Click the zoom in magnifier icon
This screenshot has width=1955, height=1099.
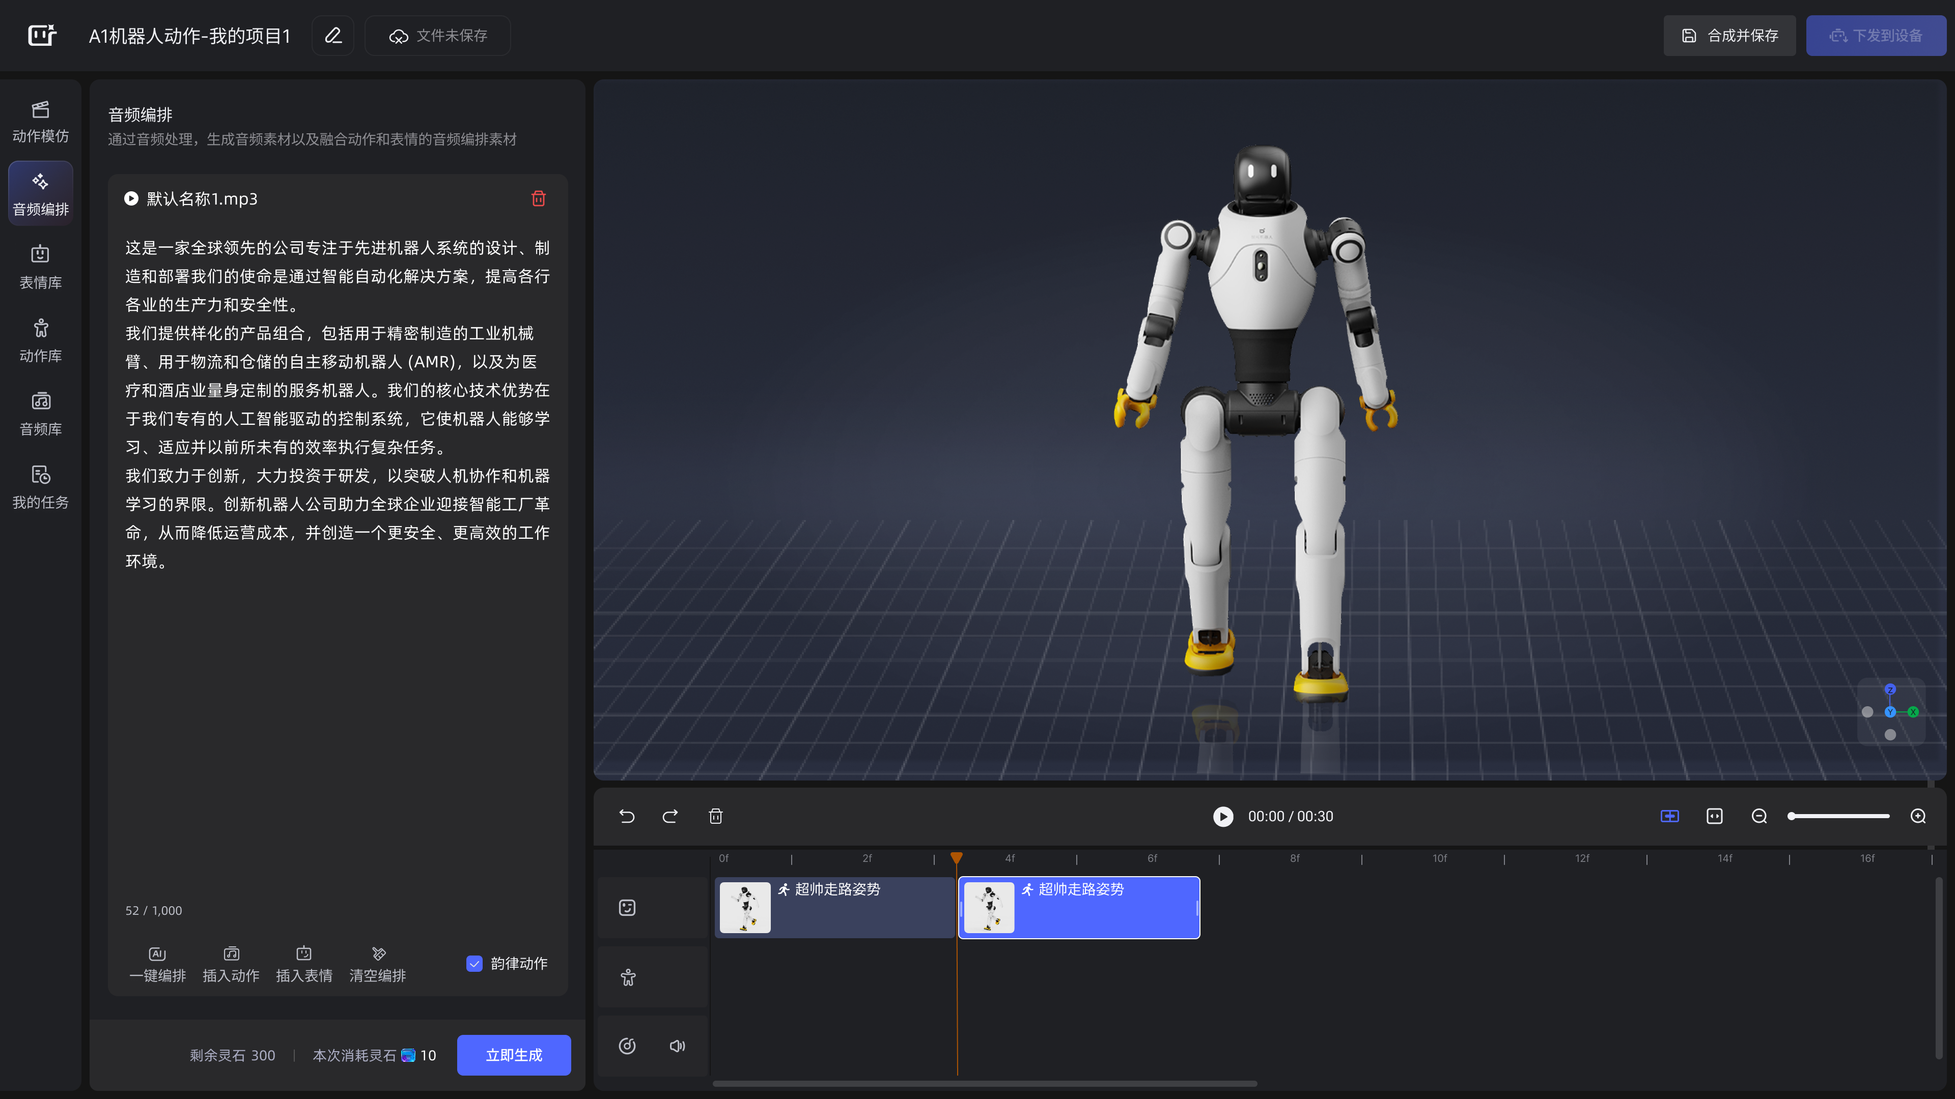tap(1918, 816)
